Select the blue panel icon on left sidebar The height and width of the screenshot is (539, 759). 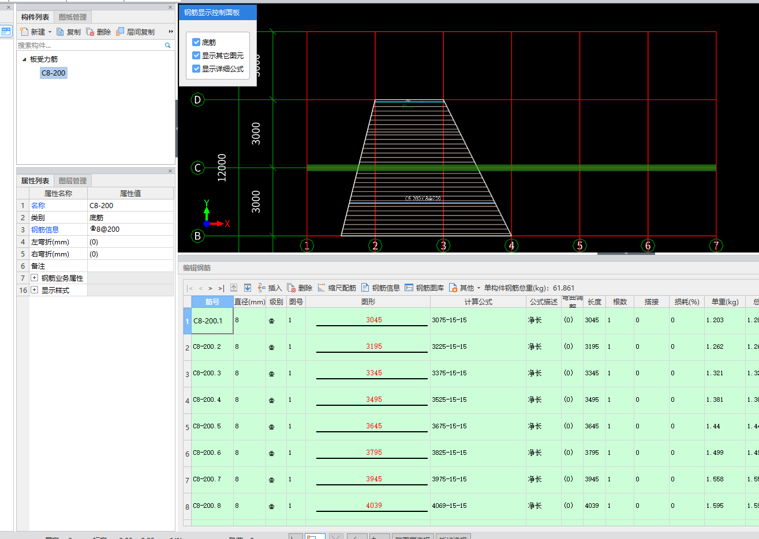(6, 32)
